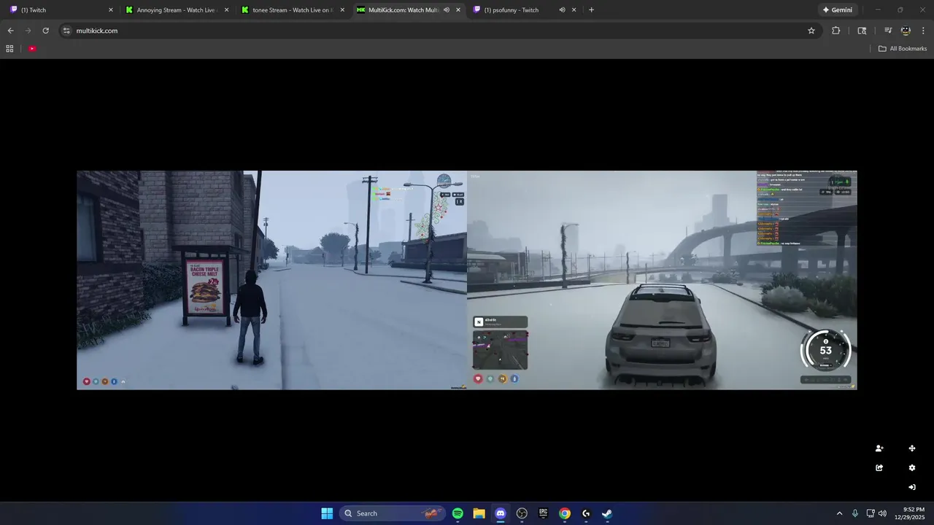Go forward with the forward arrow button
The height and width of the screenshot is (525, 934).
pos(28,31)
